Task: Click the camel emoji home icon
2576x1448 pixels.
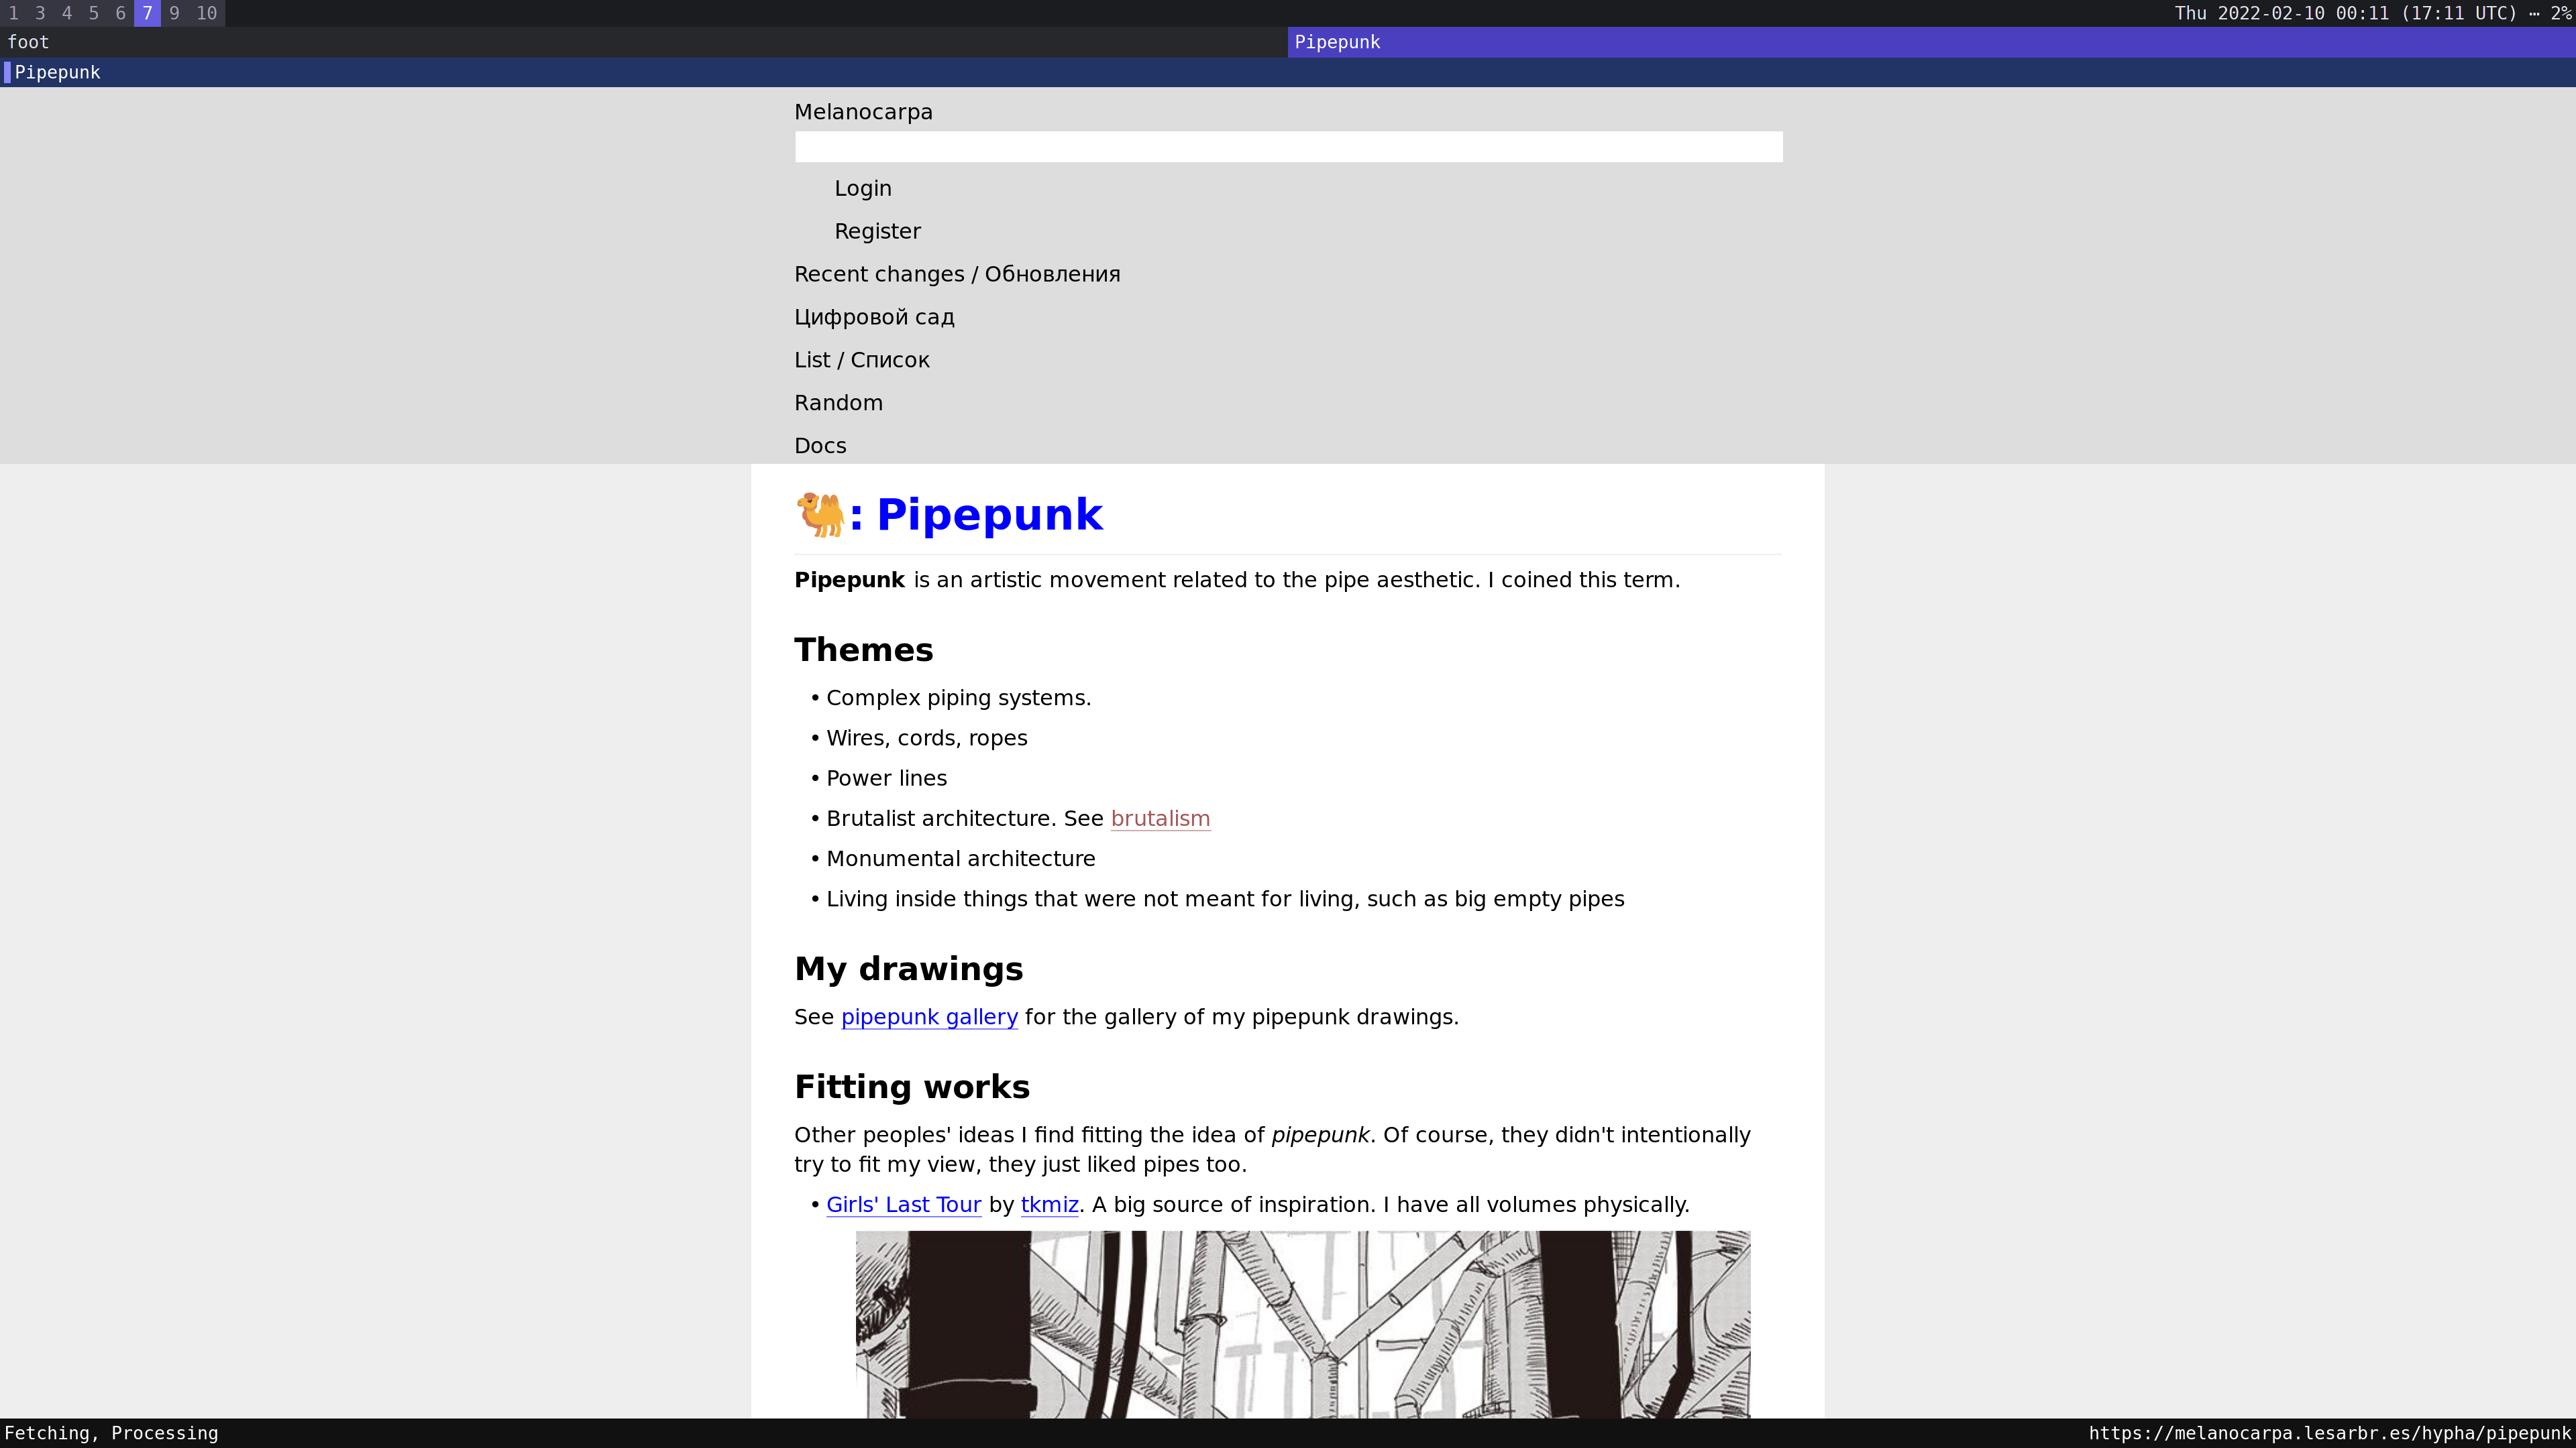Action: [x=821, y=515]
